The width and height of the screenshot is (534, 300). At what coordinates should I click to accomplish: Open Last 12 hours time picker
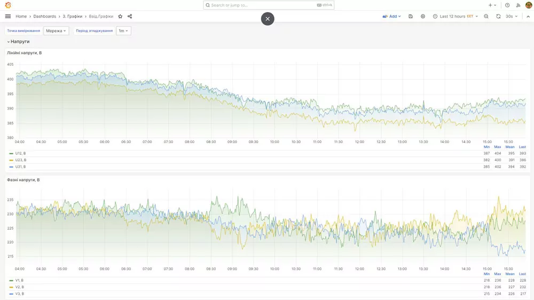pos(456,17)
